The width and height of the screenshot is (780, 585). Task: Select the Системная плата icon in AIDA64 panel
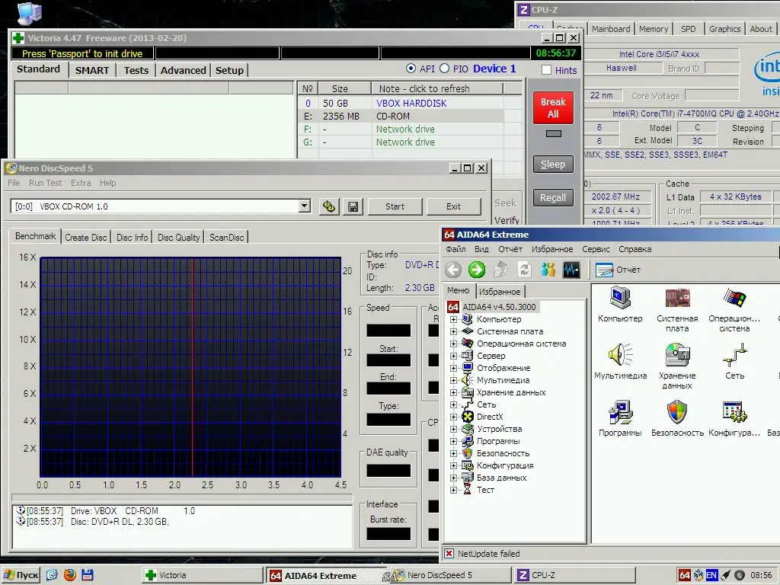(x=677, y=304)
